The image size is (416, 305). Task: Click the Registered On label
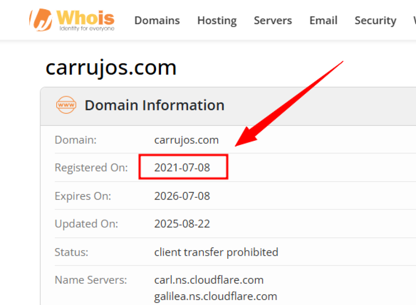91,168
